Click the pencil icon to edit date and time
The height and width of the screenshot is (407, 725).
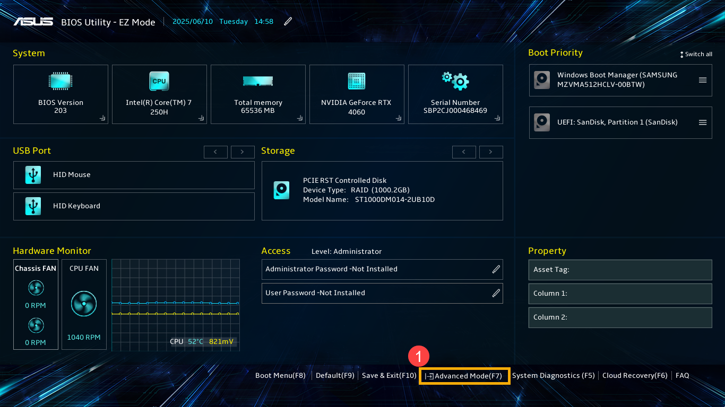(288, 21)
